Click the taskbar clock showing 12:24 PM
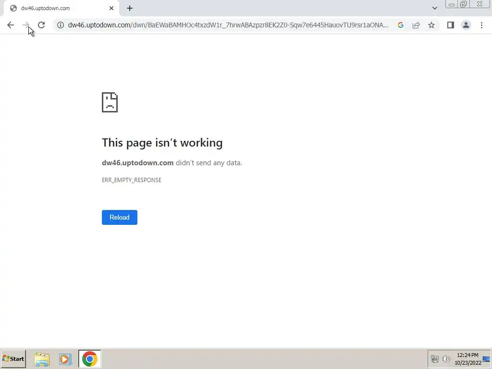The width and height of the screenshot is (492, 369). [467, 359]
